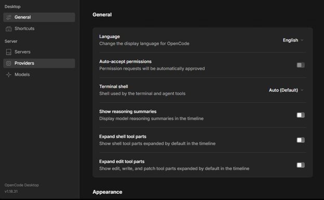Click 'Show edit, write, and patch' description

click(174, 168)
